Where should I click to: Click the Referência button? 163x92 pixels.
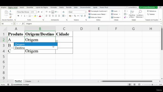[152, 11]
